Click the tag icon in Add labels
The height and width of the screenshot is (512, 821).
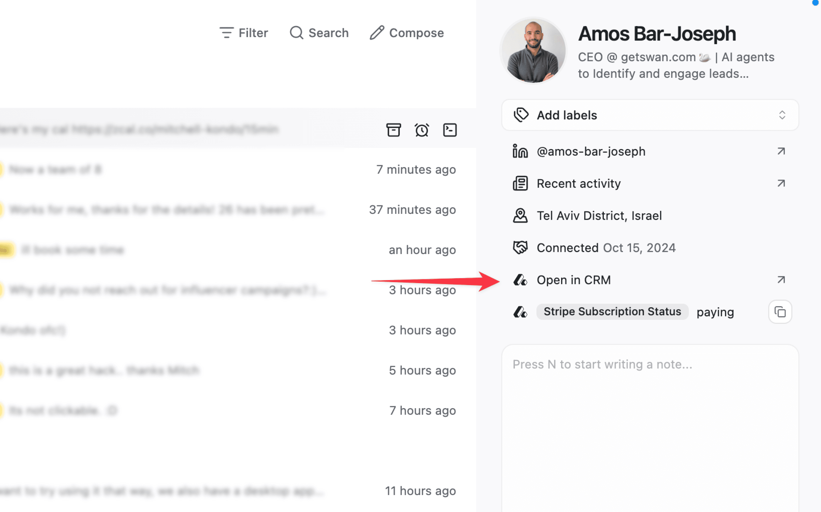[x=521, y=115]
